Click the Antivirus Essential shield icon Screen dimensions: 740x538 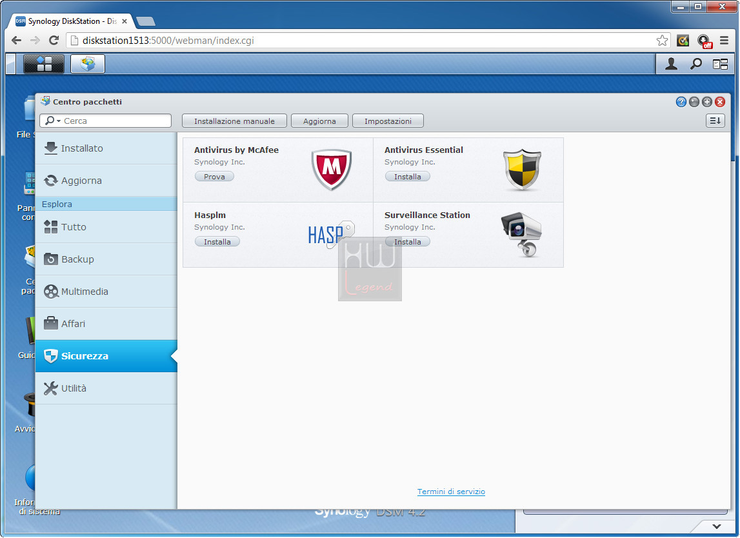tap(522, 170)
